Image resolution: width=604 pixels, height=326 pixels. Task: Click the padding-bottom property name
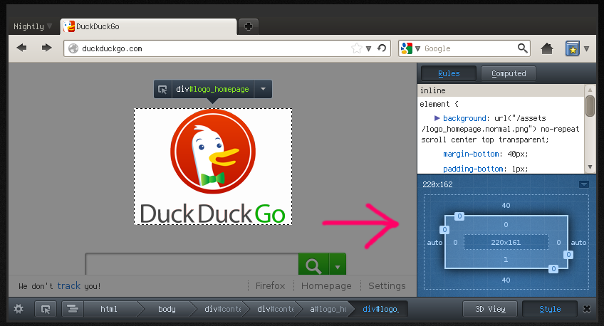473,169
